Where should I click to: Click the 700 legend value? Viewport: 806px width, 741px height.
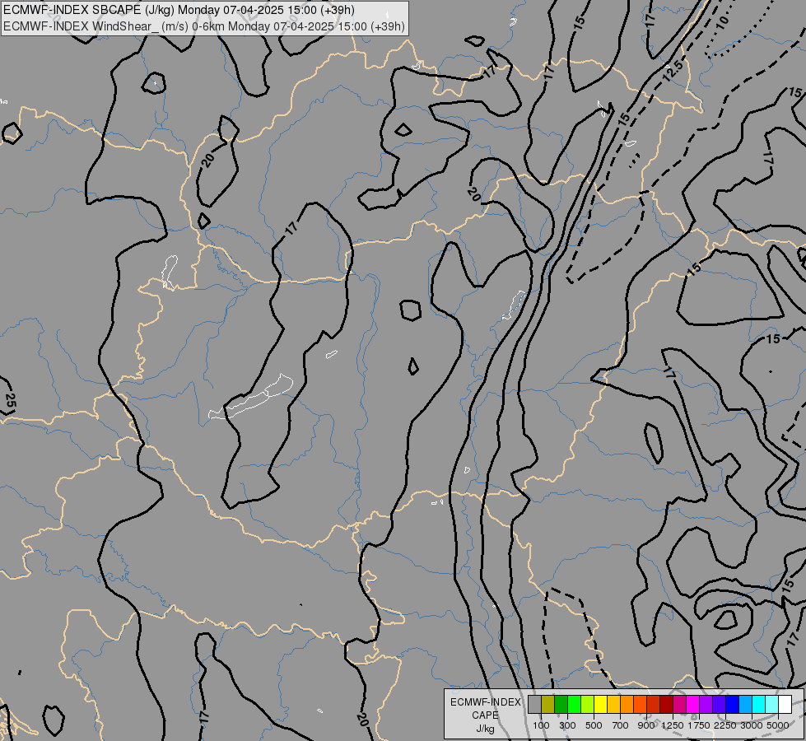pyautogui.click(x=621, y=725)
